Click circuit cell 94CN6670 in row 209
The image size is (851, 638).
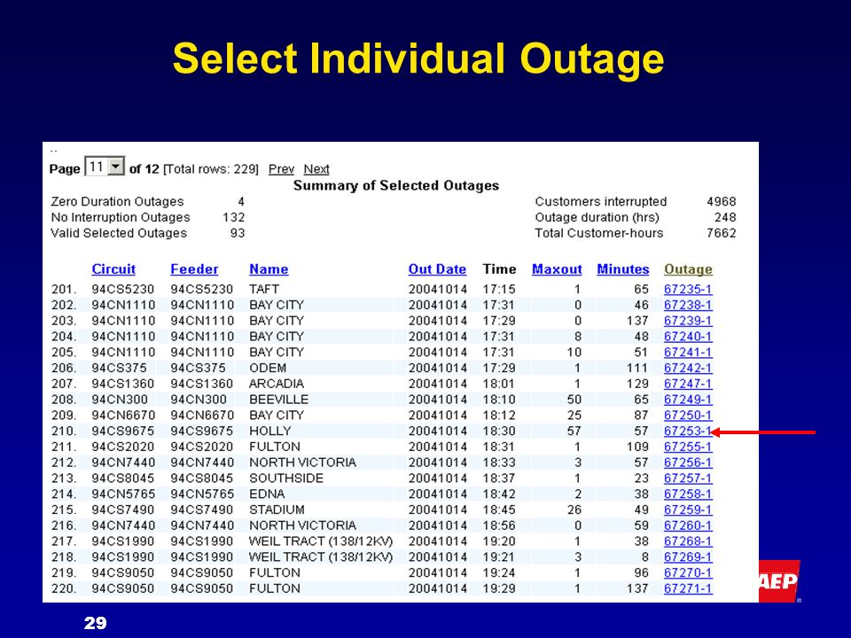[x=123, y=415]
